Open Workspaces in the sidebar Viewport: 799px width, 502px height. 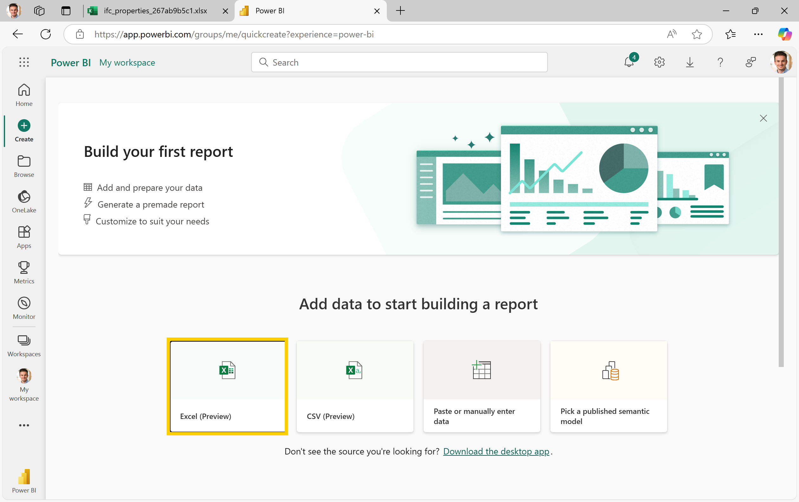tap(24, 346)
